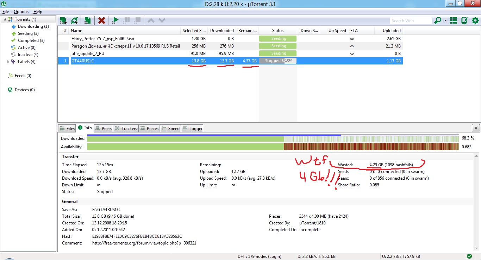Viewport: 481px width, 260px height.
Task: Switch to the Trackers tab
Action: (126, 129)
